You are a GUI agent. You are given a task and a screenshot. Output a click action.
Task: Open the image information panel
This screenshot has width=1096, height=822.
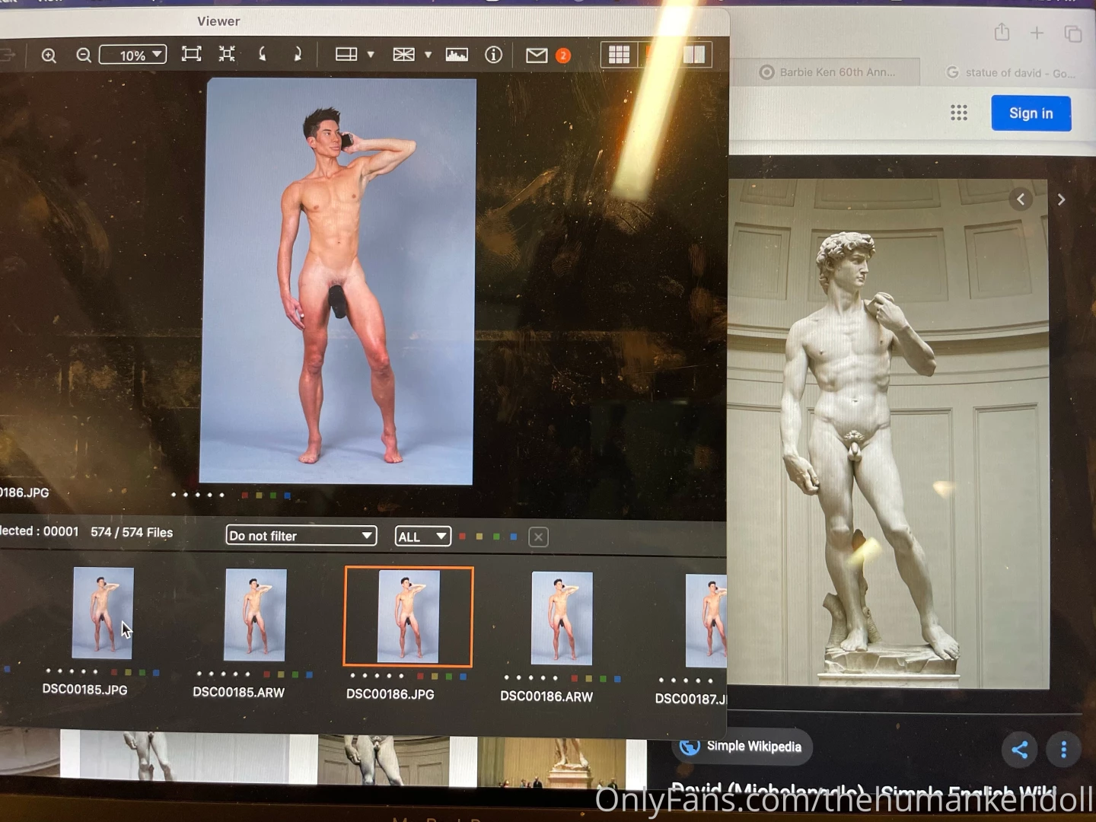point(493,55)
